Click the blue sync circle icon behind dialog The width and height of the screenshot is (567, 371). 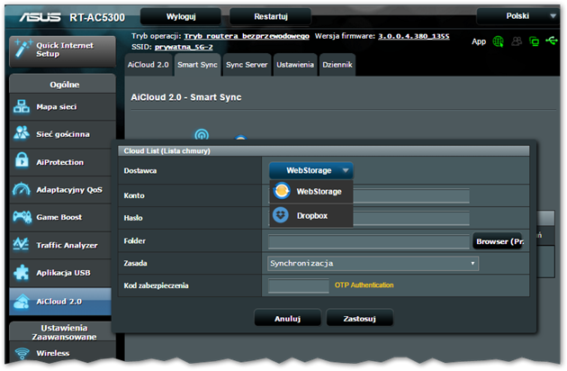(202, 135)
